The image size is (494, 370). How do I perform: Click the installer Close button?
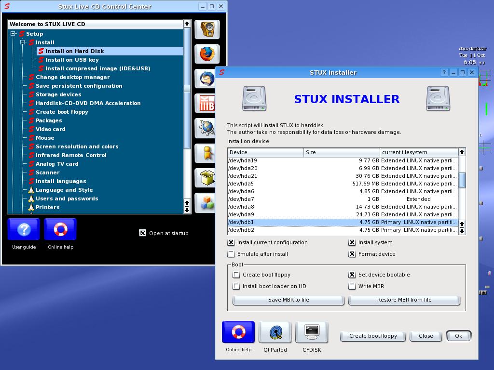point(425,336)
